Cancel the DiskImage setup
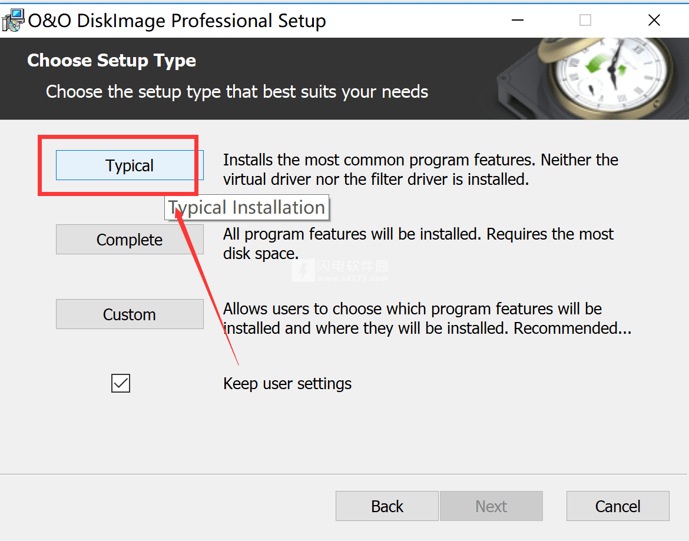This screenshot has width=689, height=541. [618, 506]
